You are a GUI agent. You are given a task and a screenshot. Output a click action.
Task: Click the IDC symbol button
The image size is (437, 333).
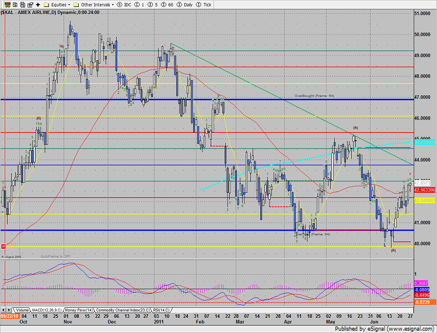coord(124,5)
